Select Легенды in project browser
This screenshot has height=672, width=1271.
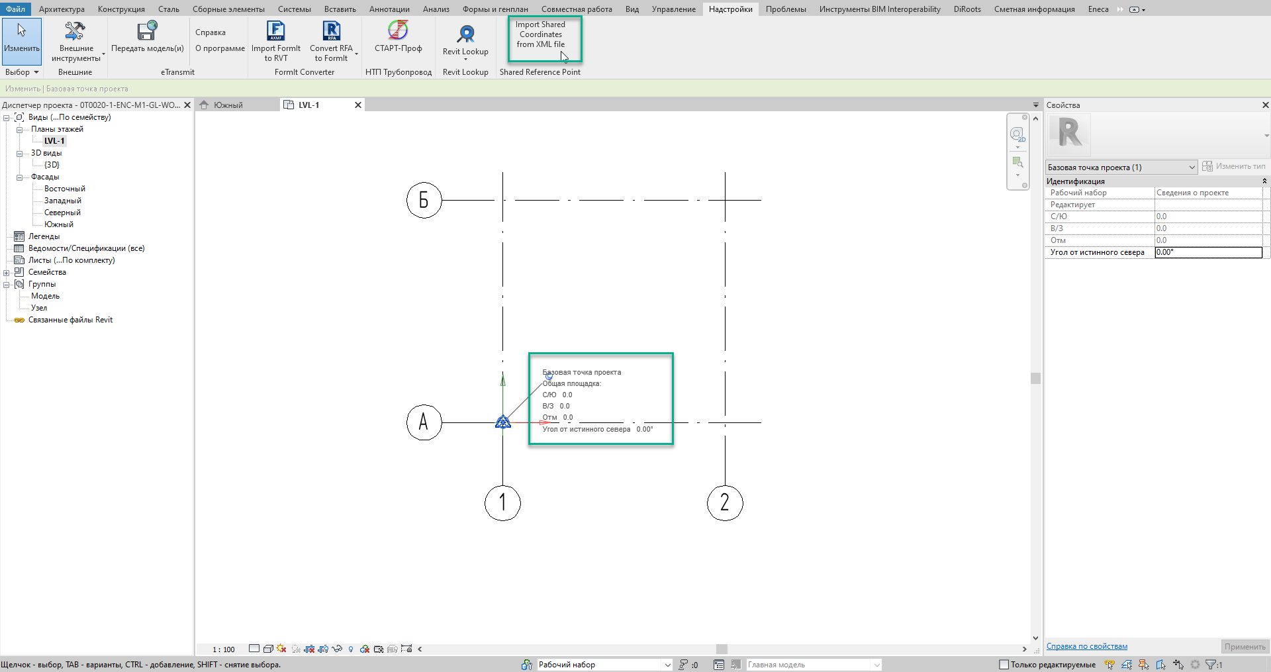coord(44,236)
